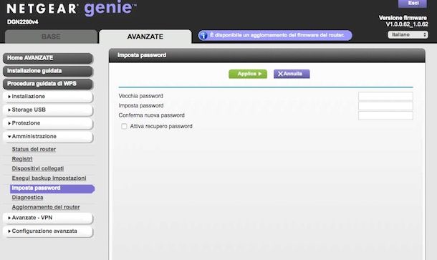Click the DGN2200v4 model label

pos(23,22)
